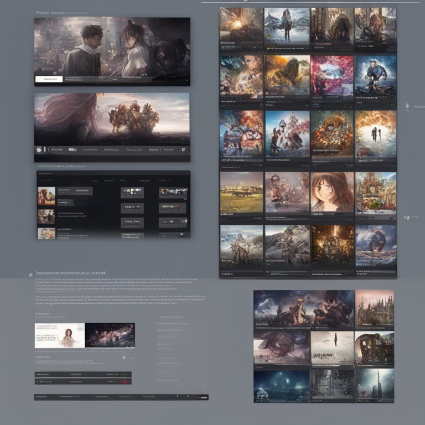The height and width of the screenshot is (425, 425).
Task: Click the round avatar icon under the pink-hair image
Action: click(39, 149)
